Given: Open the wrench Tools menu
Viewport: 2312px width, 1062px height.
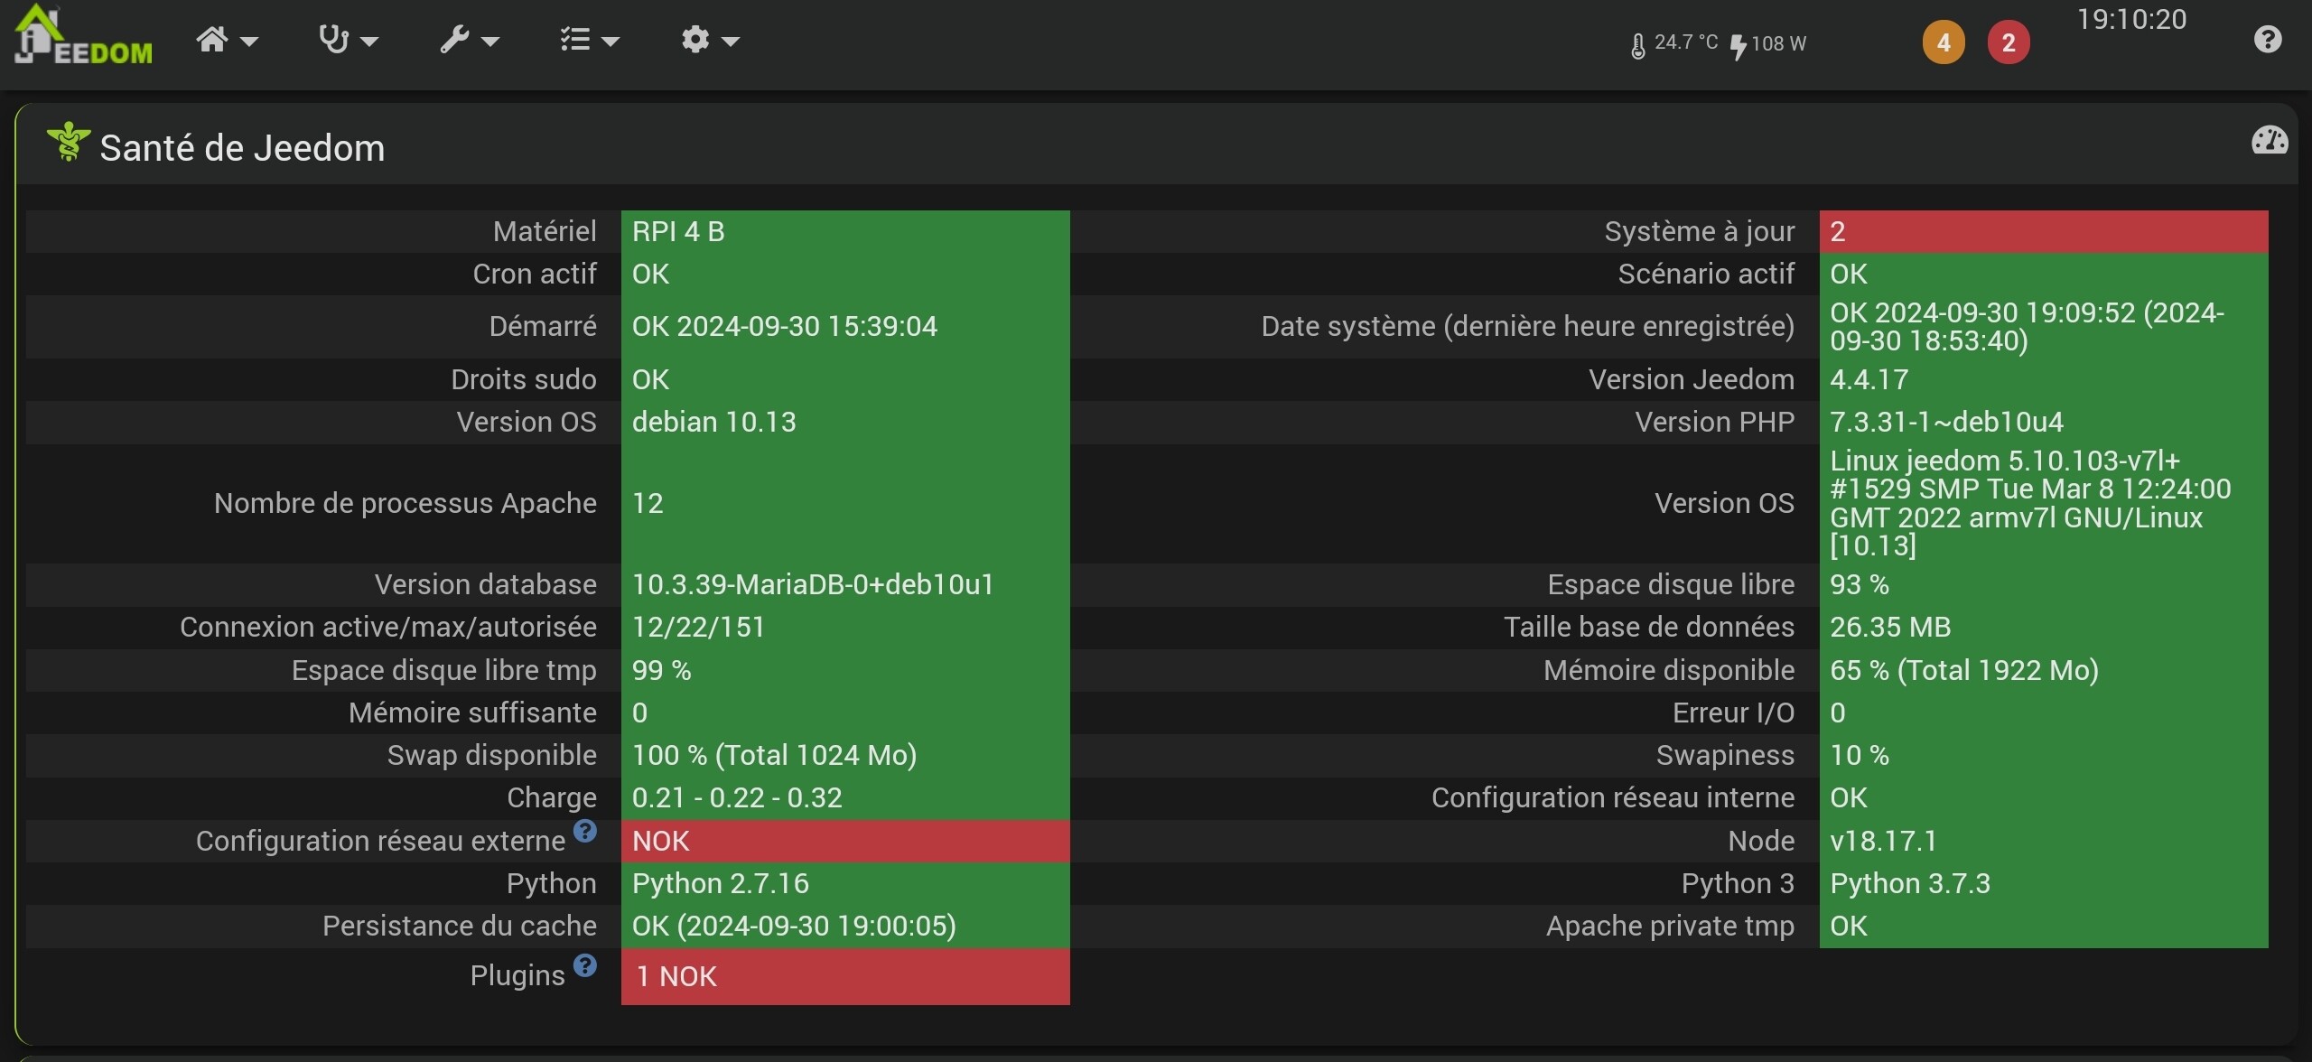Looking at the screenshot, I should pos(454,40).
